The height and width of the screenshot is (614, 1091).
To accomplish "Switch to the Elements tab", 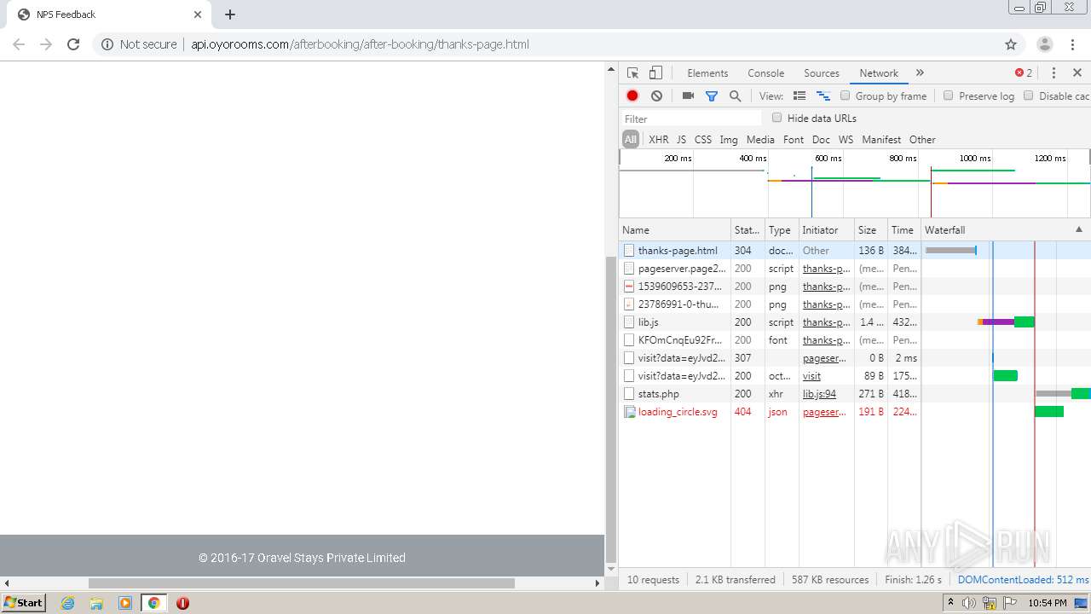I will [x=707, y=73].
